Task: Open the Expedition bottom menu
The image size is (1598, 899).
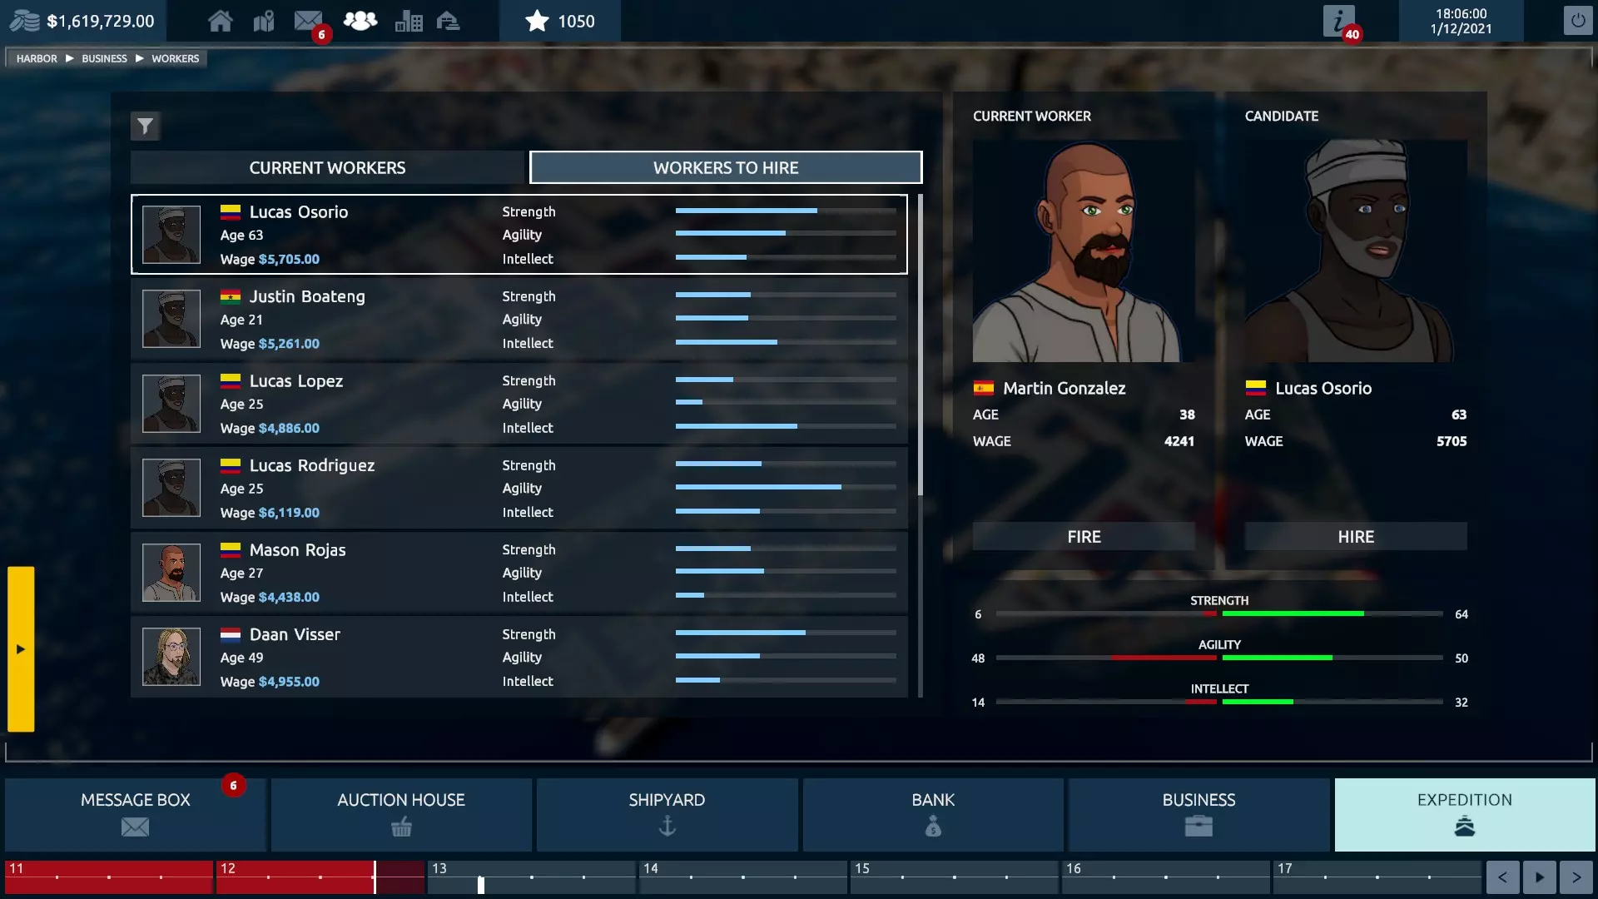Action: click(1464, 814)
